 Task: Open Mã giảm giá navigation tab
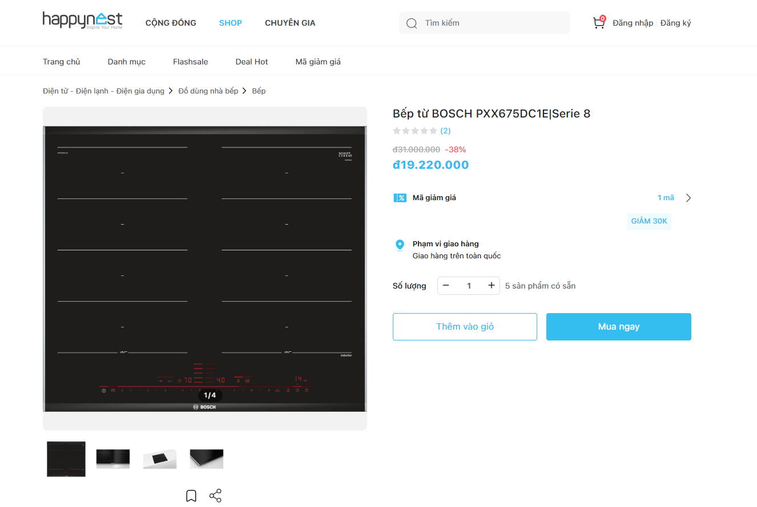point(318,62)
